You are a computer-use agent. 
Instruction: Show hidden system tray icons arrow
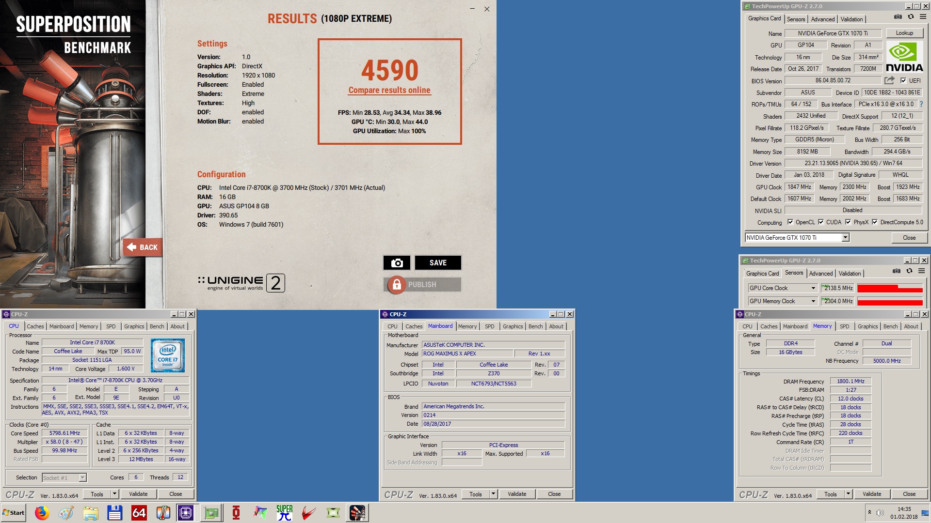(869, 512)
